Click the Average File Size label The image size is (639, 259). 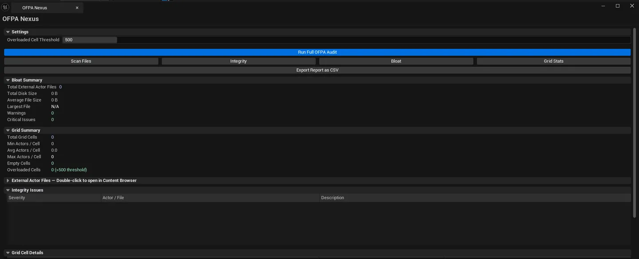click(x=24, y=100)
